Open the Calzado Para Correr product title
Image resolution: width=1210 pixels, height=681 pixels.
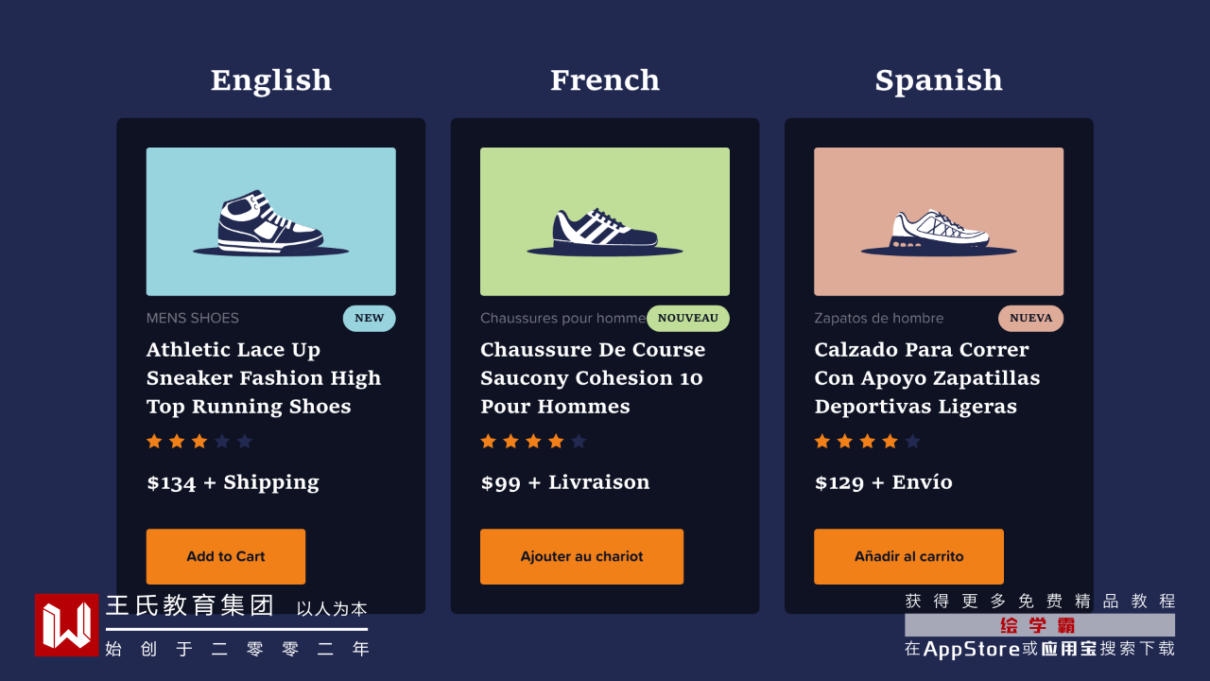click(926, 378)
